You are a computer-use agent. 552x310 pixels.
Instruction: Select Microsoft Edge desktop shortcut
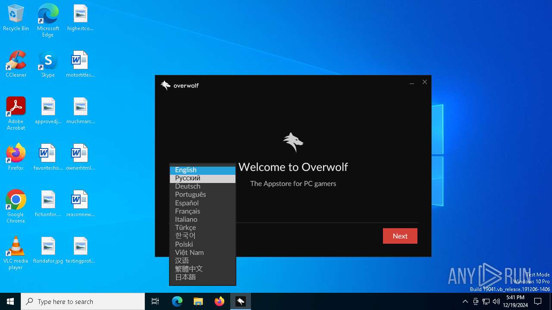click(x=48, y=21)
